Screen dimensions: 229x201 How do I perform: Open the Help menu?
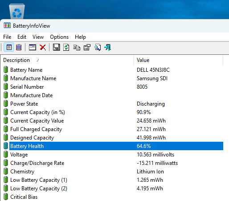[x=80, y=37]
